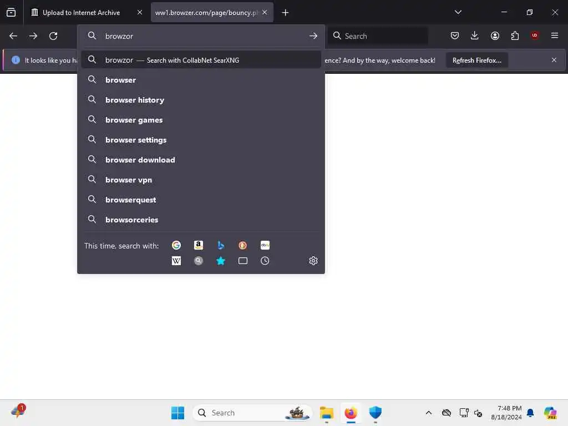Search open tabs using the tab icon
This screenshot has width=568, height=426.
pyautogui.click(x=243, y=261)
